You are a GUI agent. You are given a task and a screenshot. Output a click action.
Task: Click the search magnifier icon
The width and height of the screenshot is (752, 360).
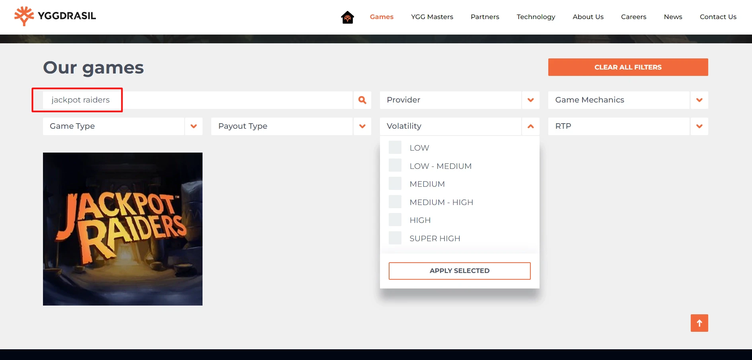(362, 100)
